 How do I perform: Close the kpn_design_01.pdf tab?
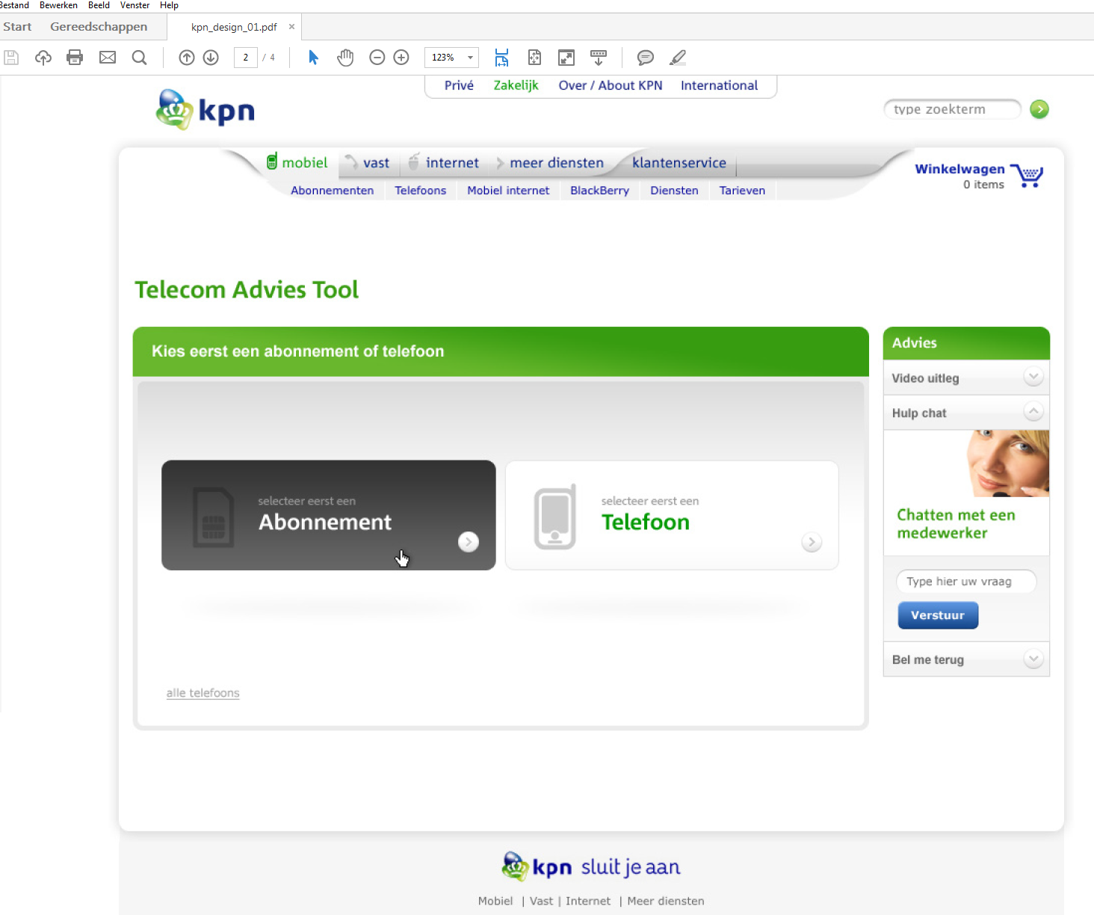tap(291, 27)
